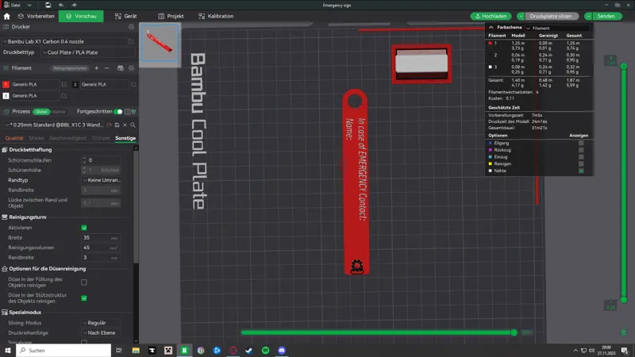
Task: Toggle the Fortgeschritten advanced mode switch
Action: click(x=117, y=111)
